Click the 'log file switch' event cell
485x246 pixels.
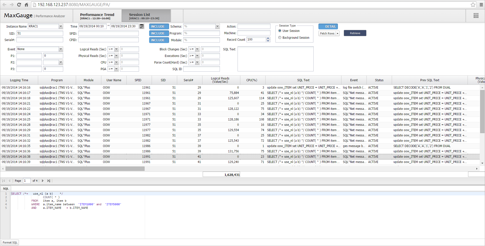[354, 88]
